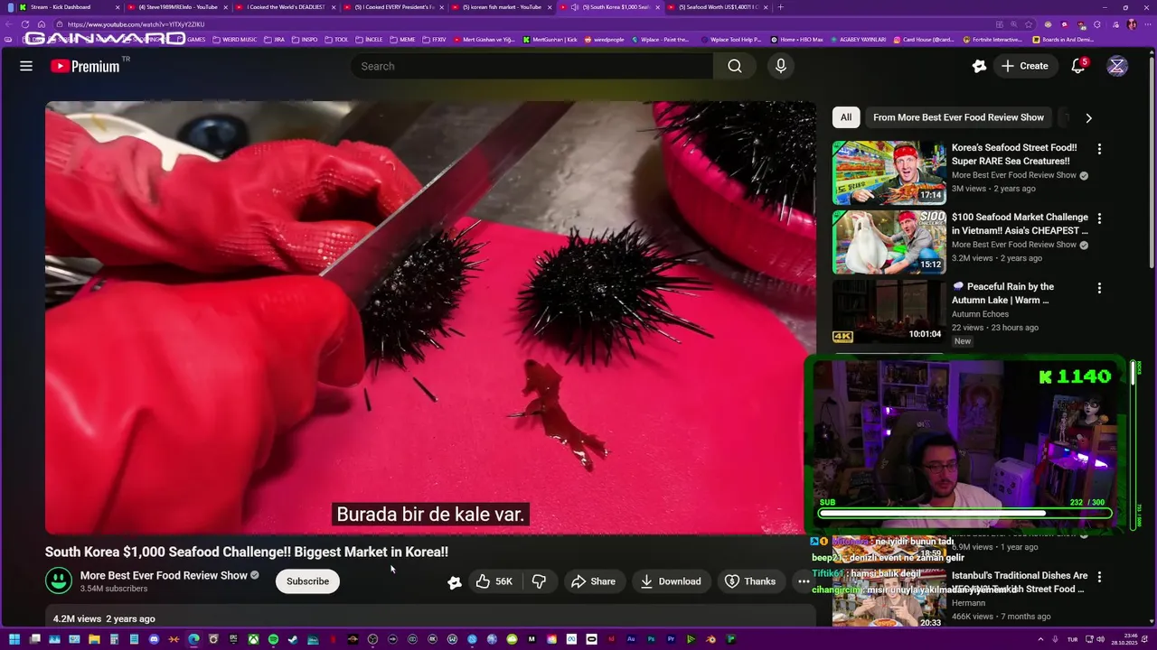Click the sparkle icon left of like button
1157x650 pixels.
tap(455, 582)
